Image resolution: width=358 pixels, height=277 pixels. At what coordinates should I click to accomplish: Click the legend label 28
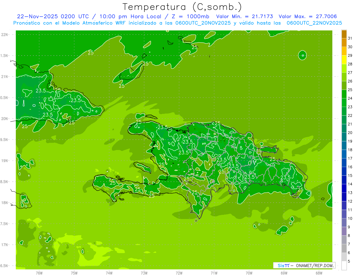[x=350, y=64]
